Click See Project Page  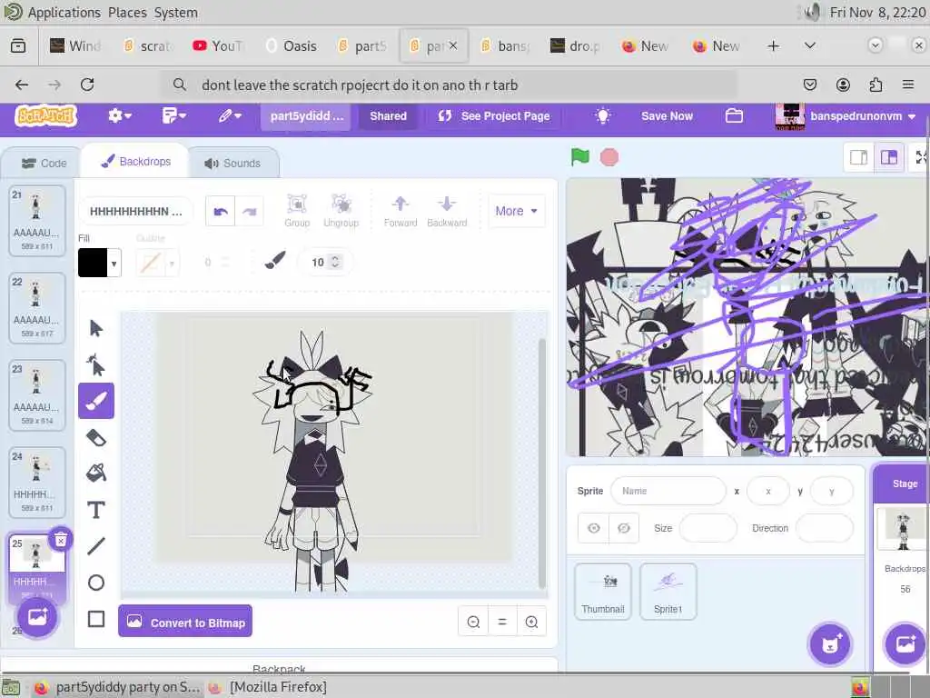[494, 115]
